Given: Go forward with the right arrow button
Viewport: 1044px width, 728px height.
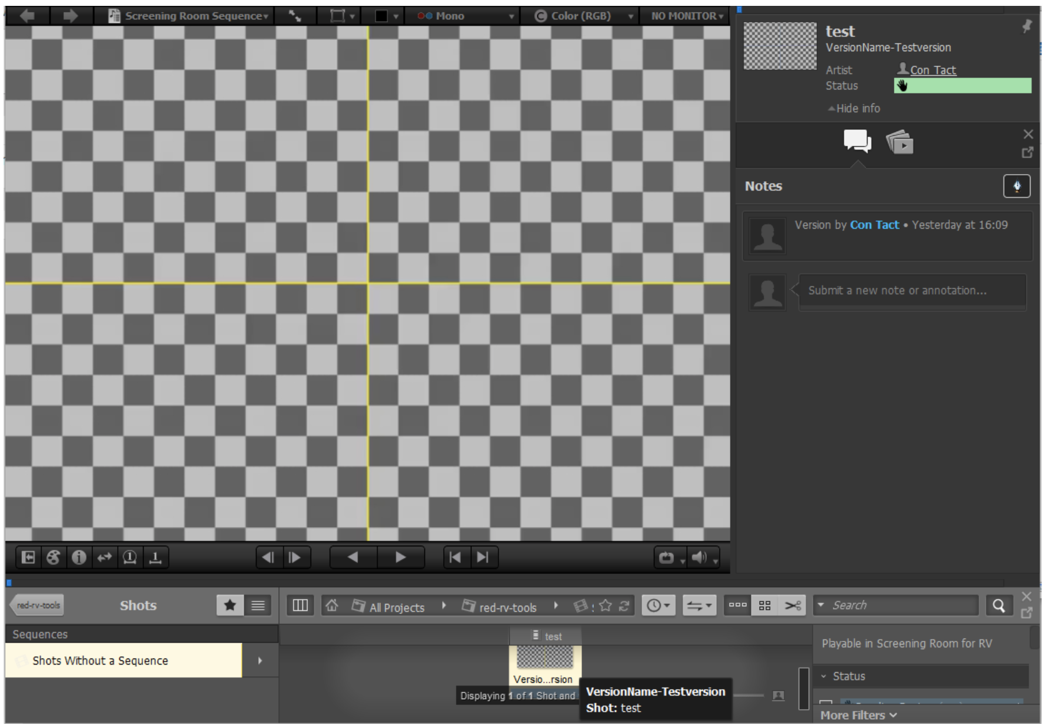Looking at the screenshot, I should [71, 16].
